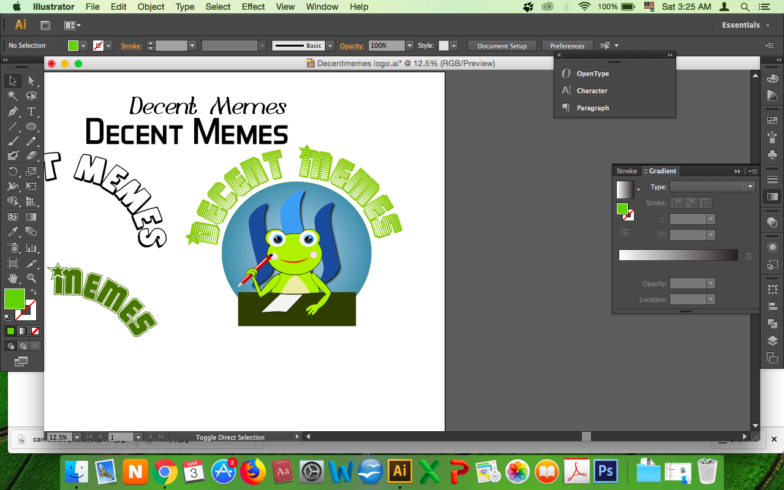Select the Shape Builder tool
This screenshot has height=490, width=784.
(13, 202)
